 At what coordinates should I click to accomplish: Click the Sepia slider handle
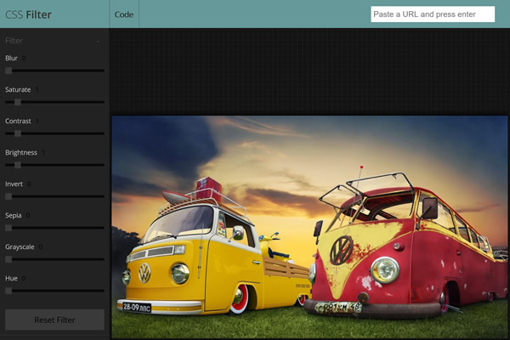[x=8, y=228]
